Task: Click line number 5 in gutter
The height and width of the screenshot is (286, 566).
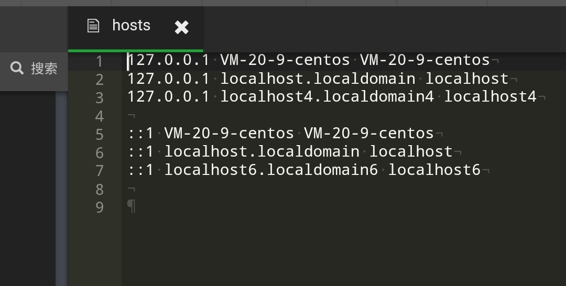Action: (99, 135)
